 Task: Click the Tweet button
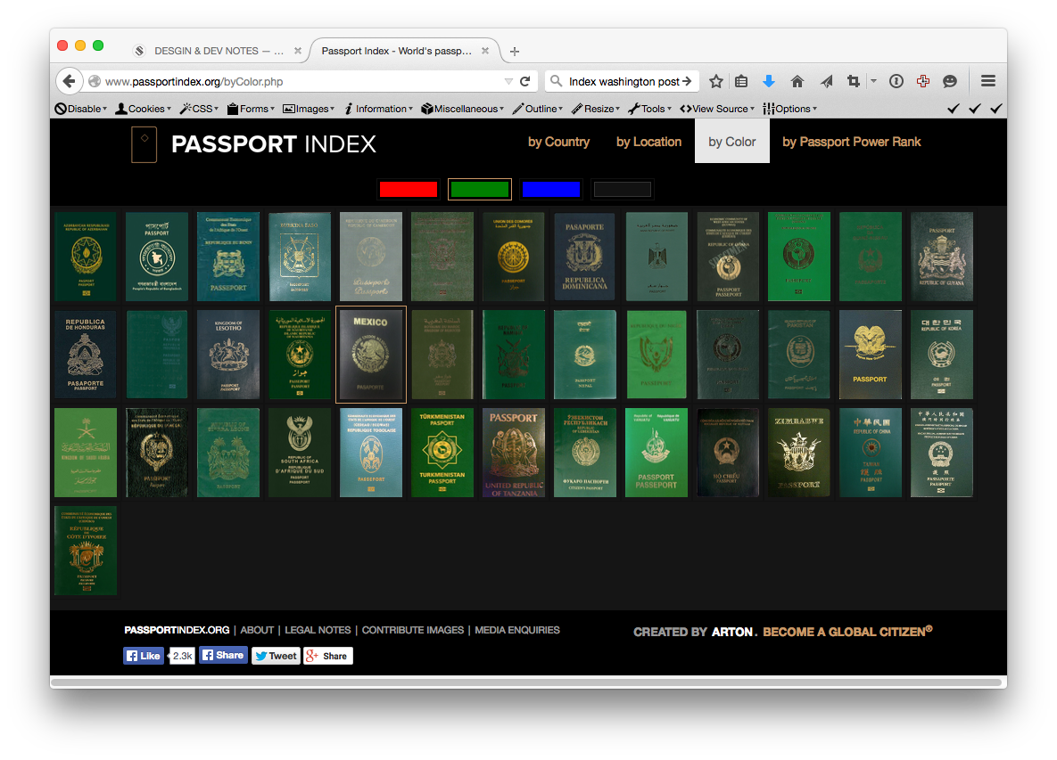pos(276,656)
